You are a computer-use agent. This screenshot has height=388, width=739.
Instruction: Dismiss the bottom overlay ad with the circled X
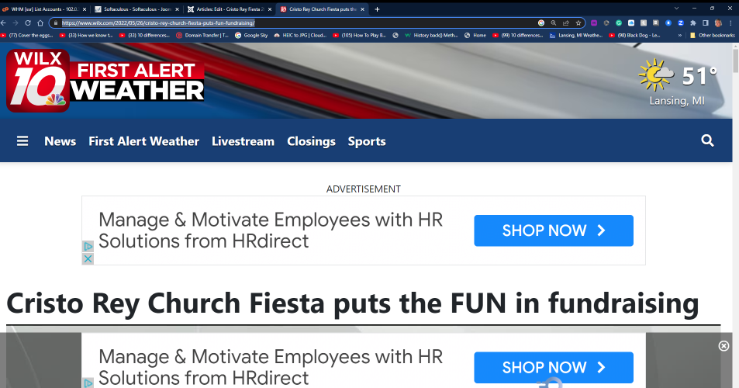[723, 346]
